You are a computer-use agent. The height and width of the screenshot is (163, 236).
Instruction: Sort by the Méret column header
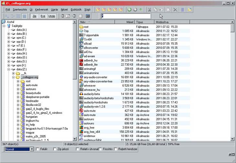(x=124, y=22)
